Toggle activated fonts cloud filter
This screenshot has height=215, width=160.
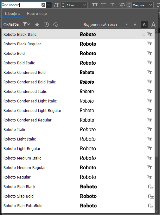point(55,25)
